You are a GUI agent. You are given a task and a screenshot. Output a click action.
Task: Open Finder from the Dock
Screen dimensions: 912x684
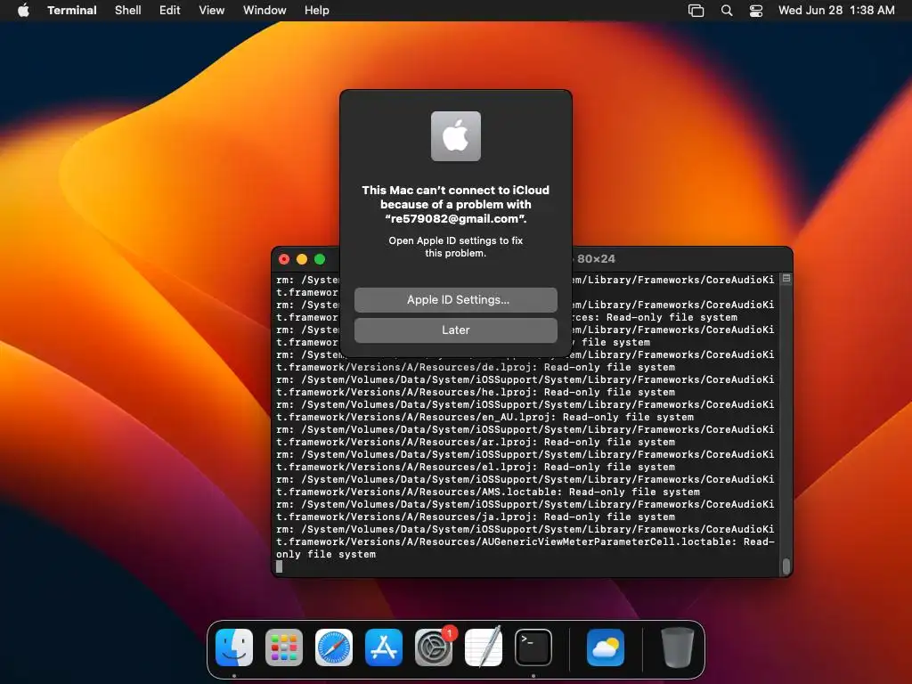pos(234,647)
